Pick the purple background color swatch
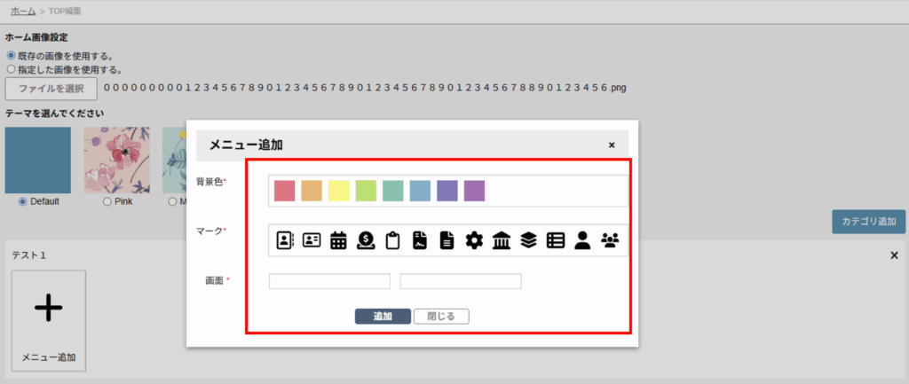Image resolution: width=909 pixels, height=384 pixels. click(474, 191)
